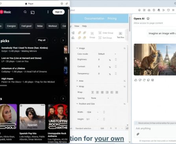Select the Relax mood chip
The image size is (176, 144).
(40, 26)
